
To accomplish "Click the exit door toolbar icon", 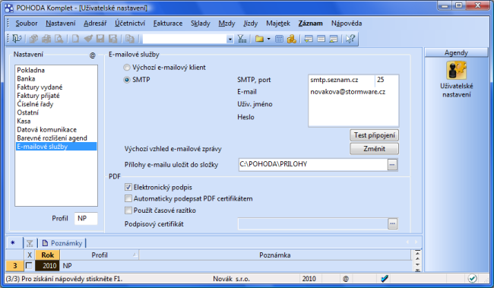I will [17, 39].
